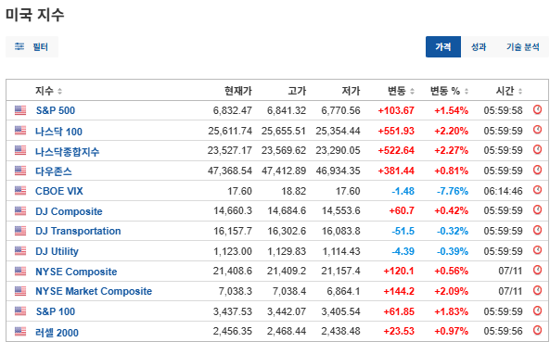The height and width of the screenshot is (342, 550).
Task: Click US flag in NYSE Market Composite row
Action: point(20,291)
